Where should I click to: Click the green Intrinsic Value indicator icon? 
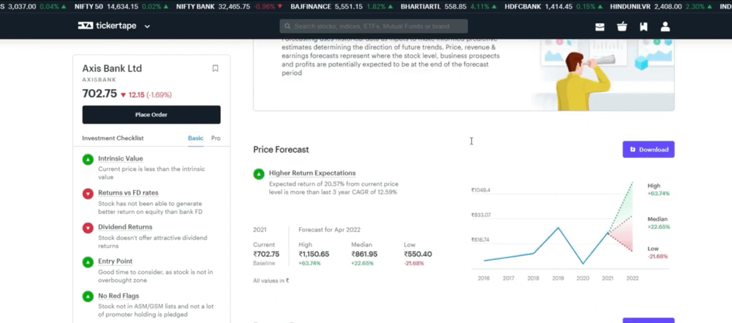click(88, 159)
